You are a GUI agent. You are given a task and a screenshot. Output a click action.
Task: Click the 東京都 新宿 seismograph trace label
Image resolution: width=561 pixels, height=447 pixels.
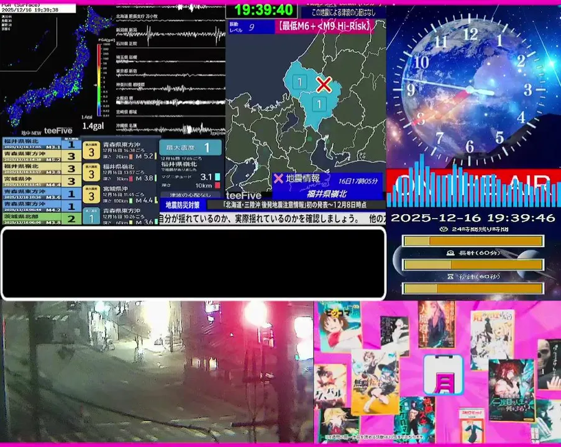127,71
